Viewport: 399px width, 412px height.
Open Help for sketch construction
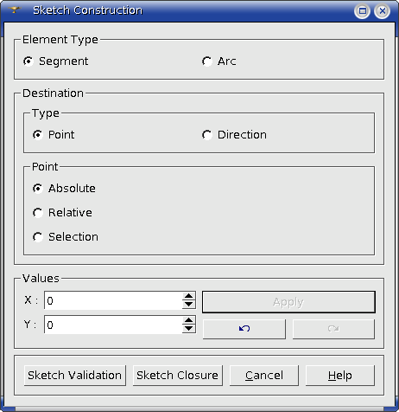coord(340,376)
